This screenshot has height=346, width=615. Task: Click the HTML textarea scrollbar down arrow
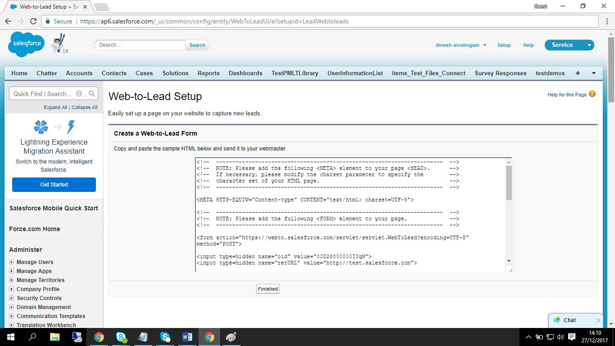pos(509,261)
